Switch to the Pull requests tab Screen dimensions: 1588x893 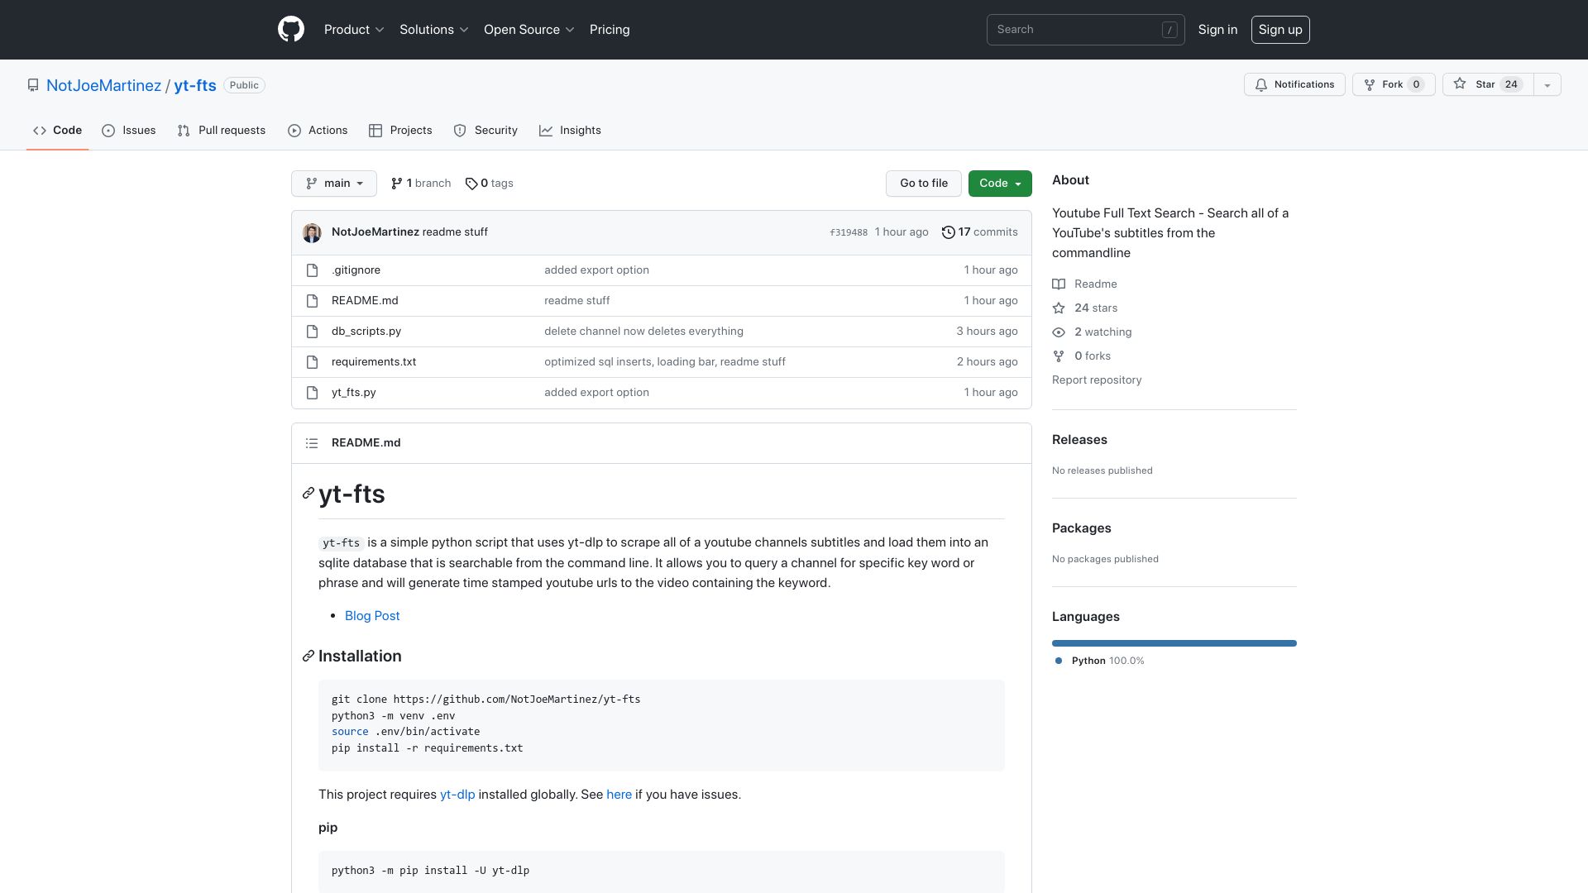point(222,131)
